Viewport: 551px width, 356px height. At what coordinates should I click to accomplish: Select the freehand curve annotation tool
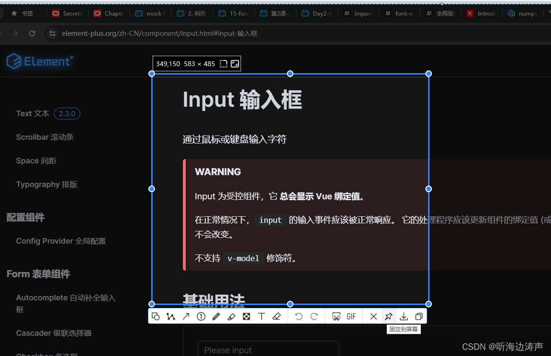[171, 316]
